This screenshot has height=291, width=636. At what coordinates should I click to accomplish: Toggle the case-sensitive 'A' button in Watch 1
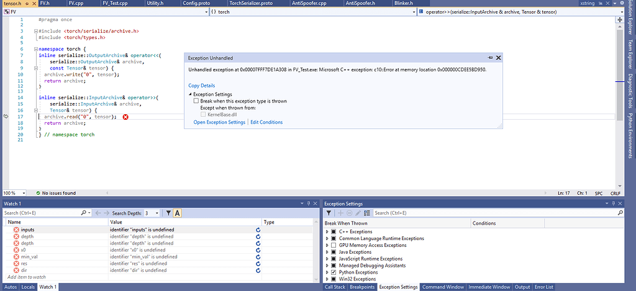177,213
